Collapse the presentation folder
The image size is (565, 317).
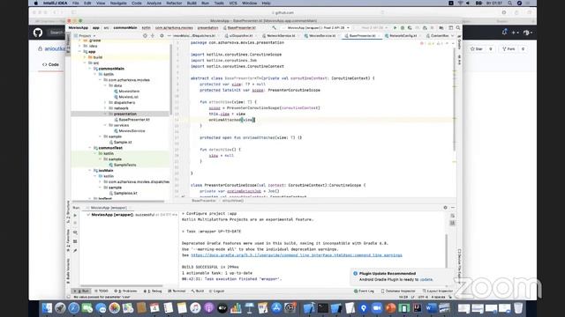105,114
